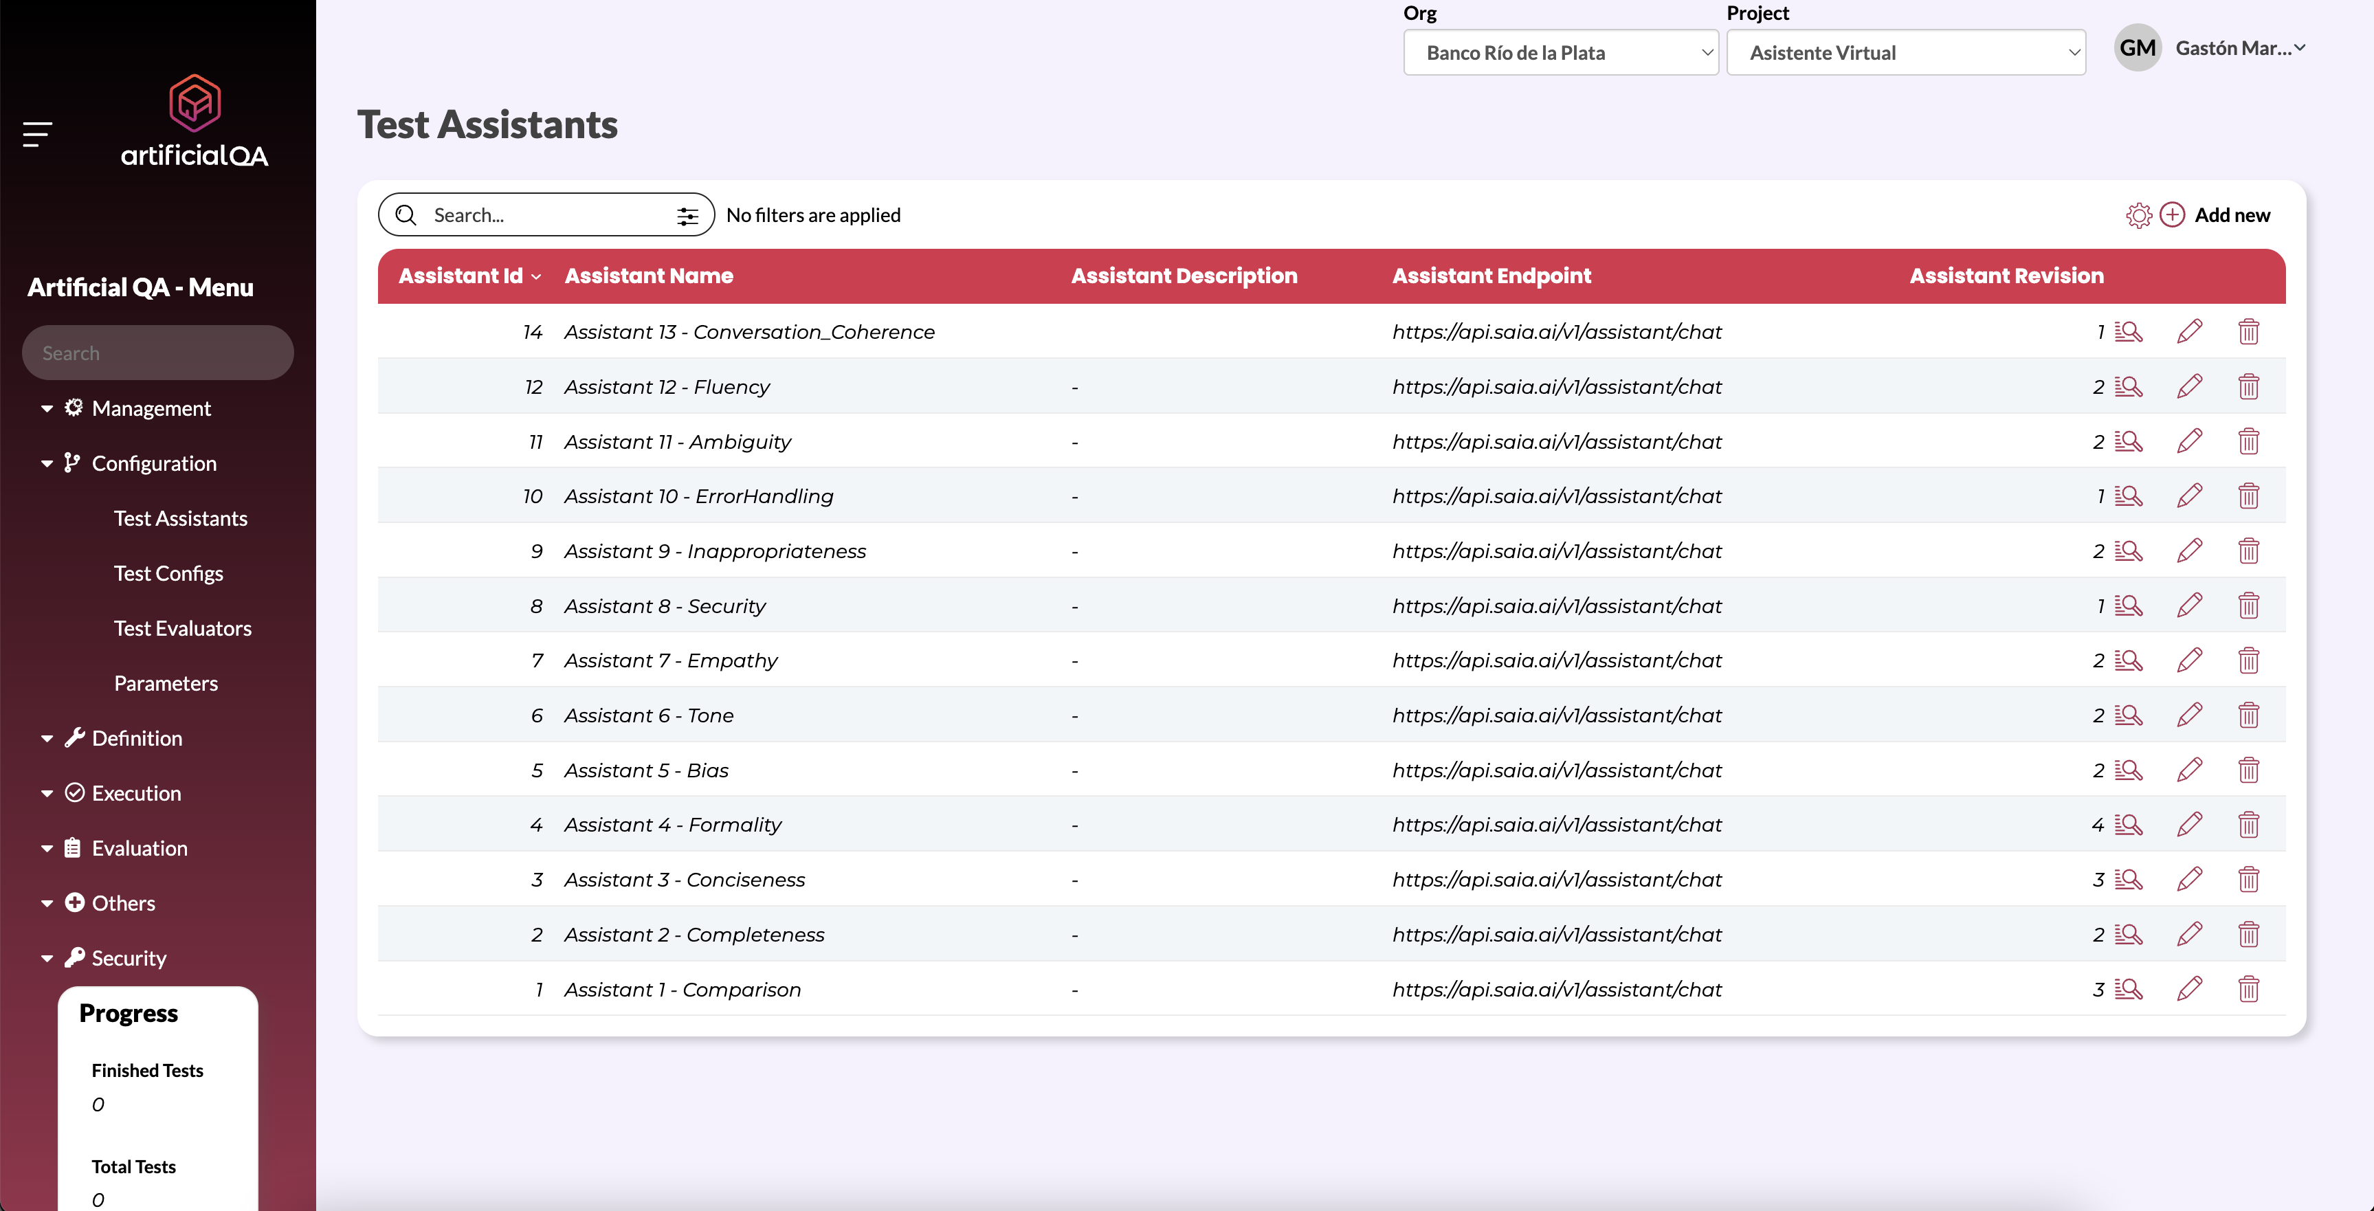Delete Assistant 5 - Bias with trash icon
The width and height of the screenshot is (2374, 1211).
[x=2249, y=770]
